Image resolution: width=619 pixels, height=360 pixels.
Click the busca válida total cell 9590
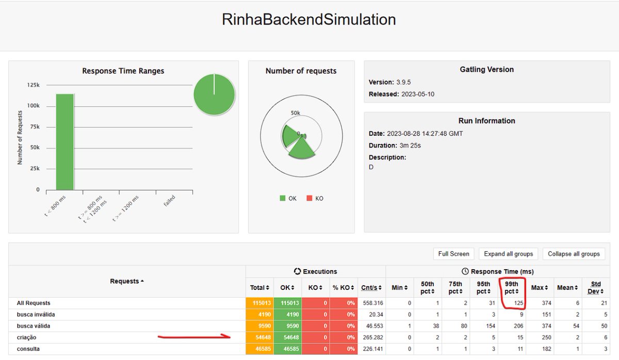click(x=259, y=326)
